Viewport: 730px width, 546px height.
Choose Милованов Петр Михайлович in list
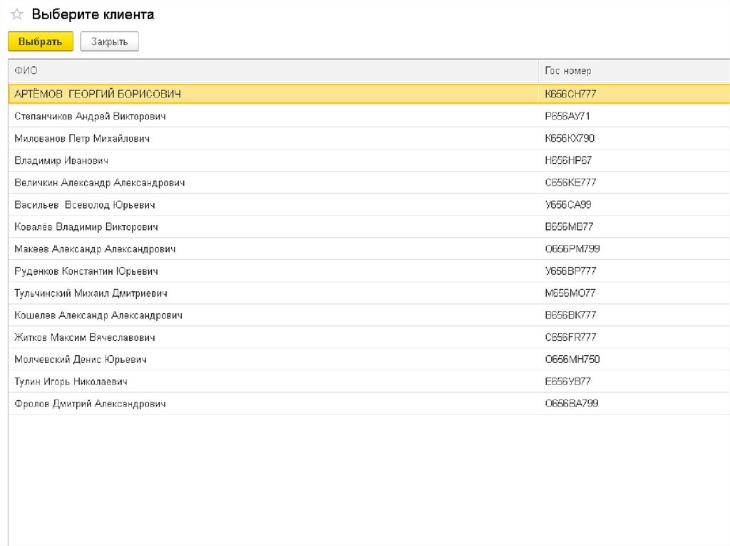click(82, 138)
